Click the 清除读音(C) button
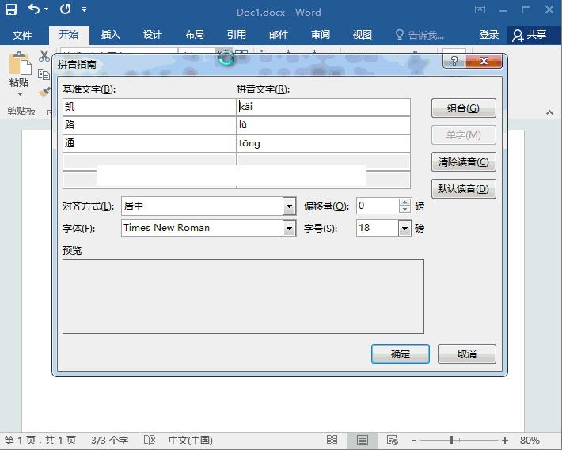The width and height of the screenshot is (562, 450). click(463, 162)
